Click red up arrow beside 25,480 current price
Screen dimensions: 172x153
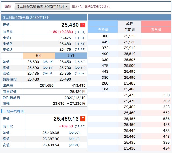(x=83, y=25)
